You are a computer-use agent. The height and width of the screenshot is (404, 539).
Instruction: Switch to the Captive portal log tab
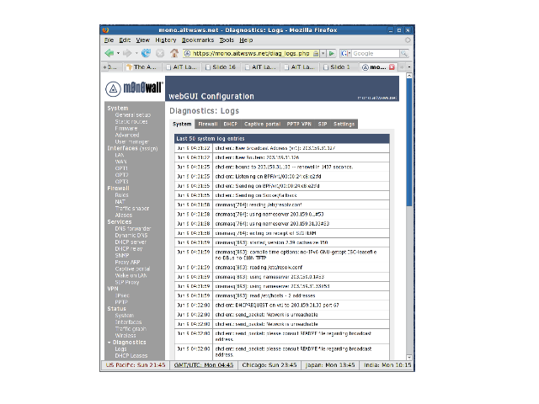pyautogui.click(x=260, y=124)
